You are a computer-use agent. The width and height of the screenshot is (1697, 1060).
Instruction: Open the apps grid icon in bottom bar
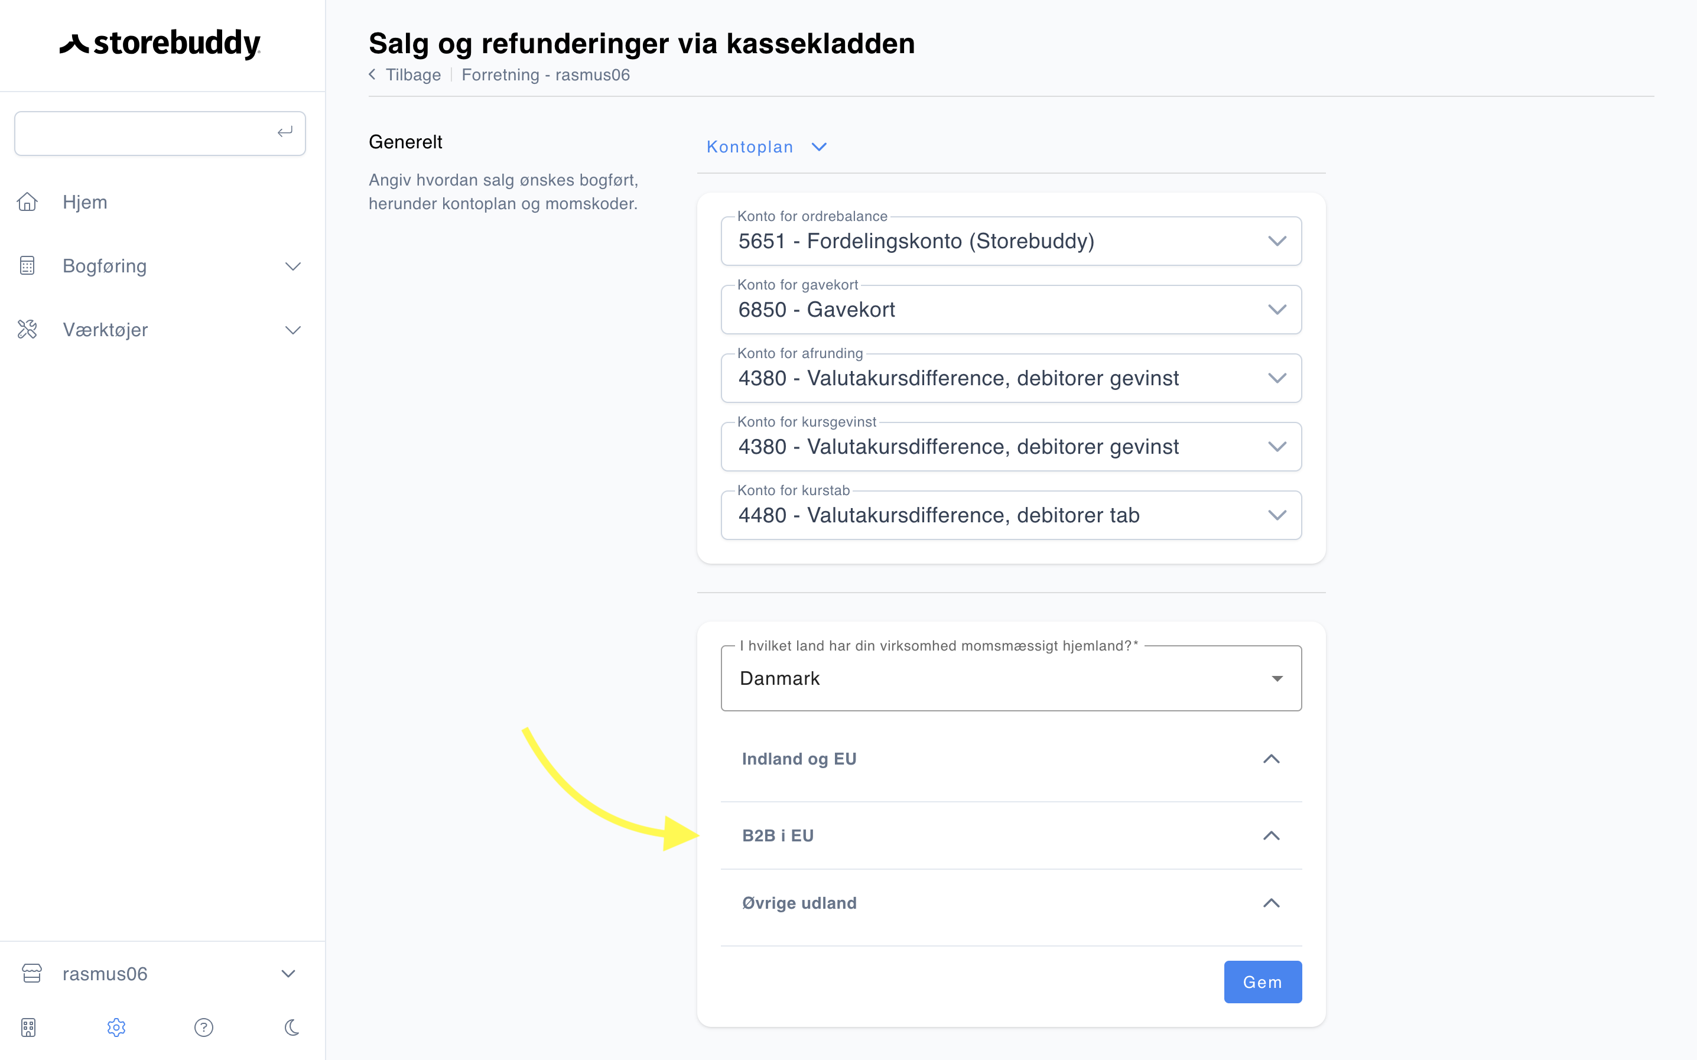(x=29, y=1027)
